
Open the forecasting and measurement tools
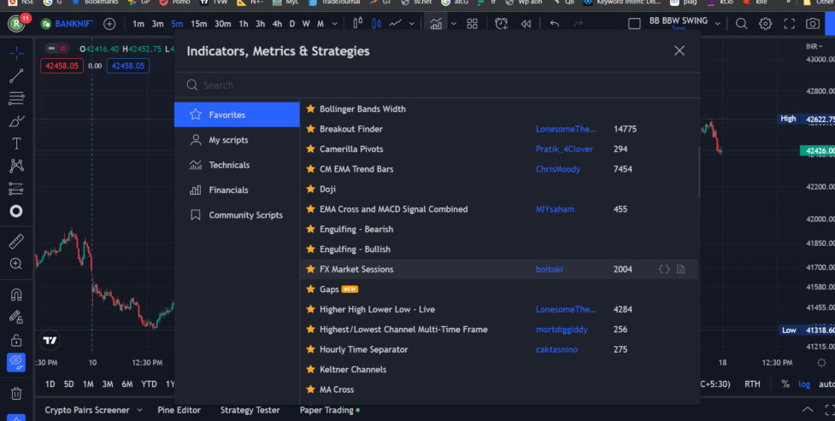coord(16,189)
